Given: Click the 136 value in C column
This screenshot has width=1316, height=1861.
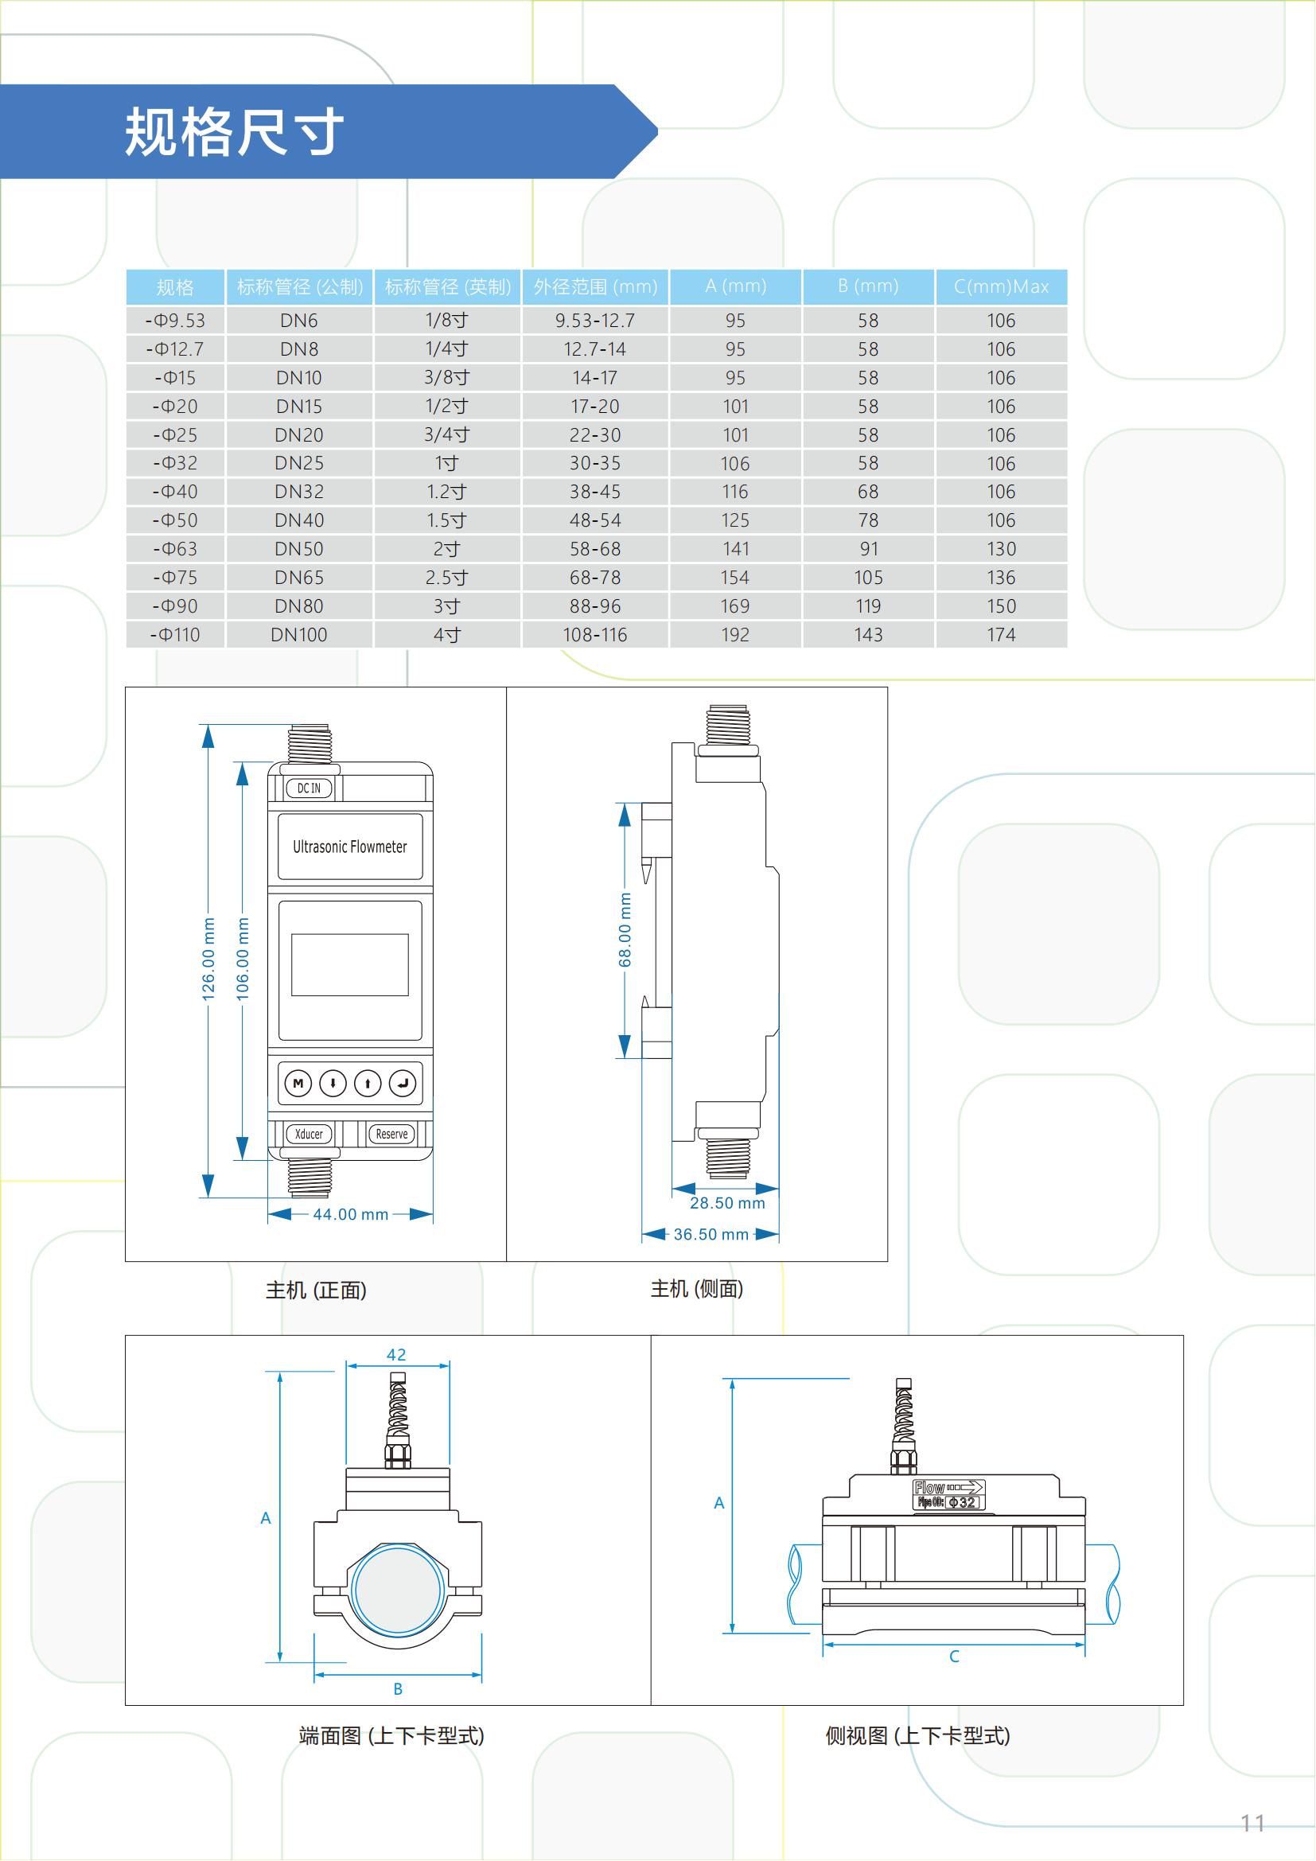Looking at the screenshot, I should [1001, 578].
